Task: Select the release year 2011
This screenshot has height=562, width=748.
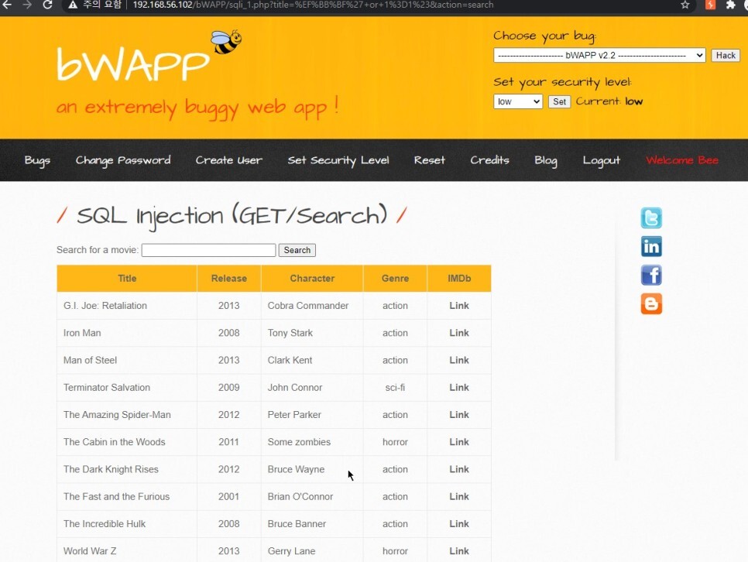Action: pos(229,442)
